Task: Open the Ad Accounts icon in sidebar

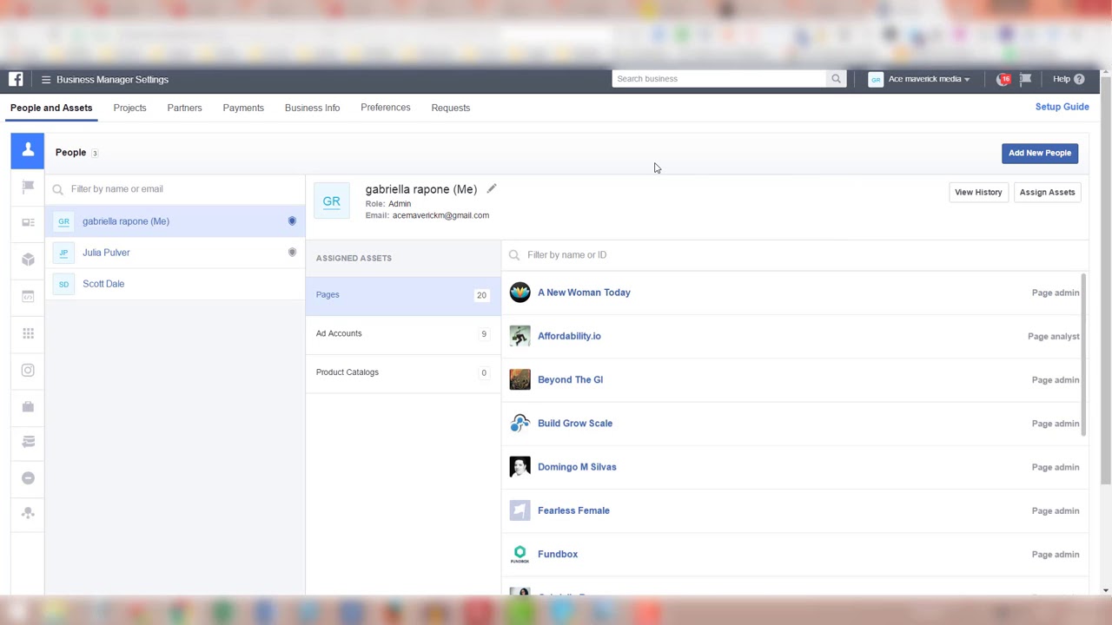Action: tap(28, 223)
